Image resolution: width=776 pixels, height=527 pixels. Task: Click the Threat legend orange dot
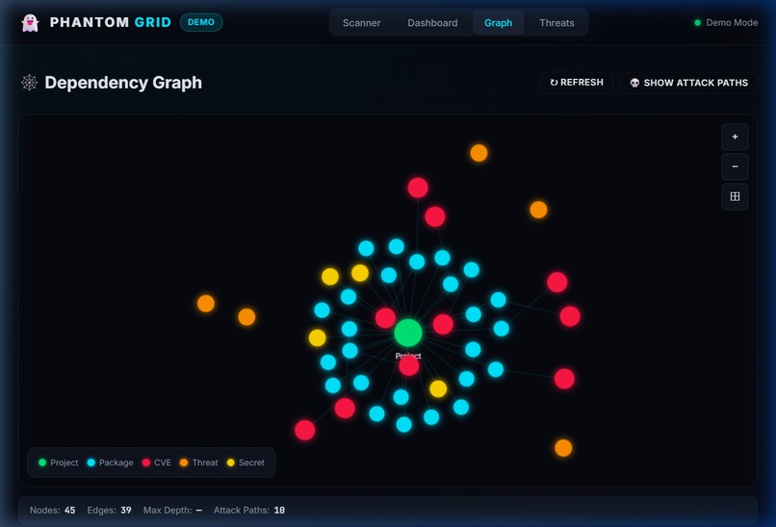tap(184, 463)
